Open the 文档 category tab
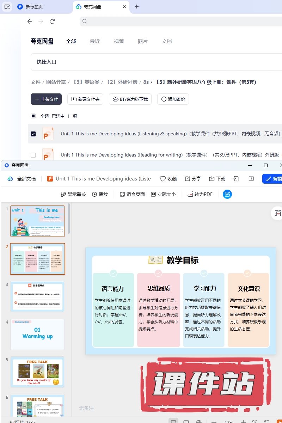 click(167, 41)
